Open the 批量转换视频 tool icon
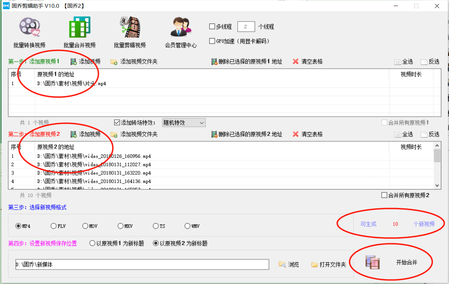 click(x=30, y=27)
